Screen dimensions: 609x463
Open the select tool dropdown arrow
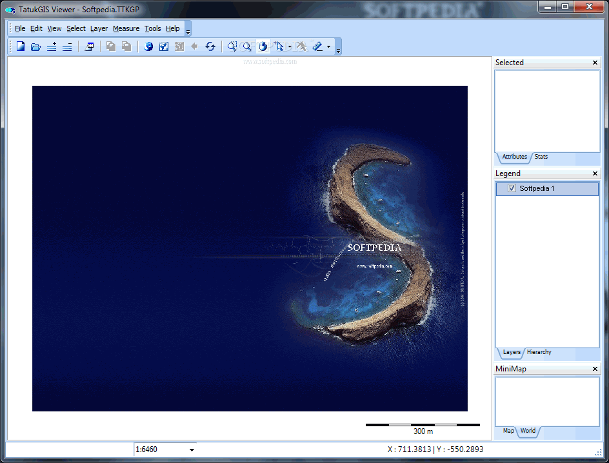[x=290, y=47]
